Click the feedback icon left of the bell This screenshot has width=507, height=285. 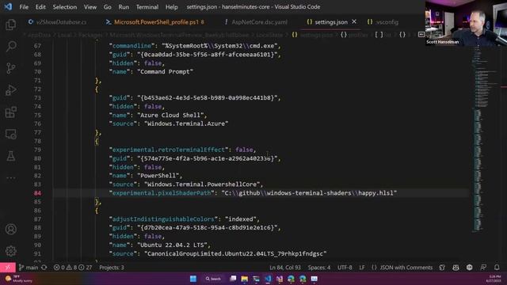pyautogui.click(x=483, y=268)
